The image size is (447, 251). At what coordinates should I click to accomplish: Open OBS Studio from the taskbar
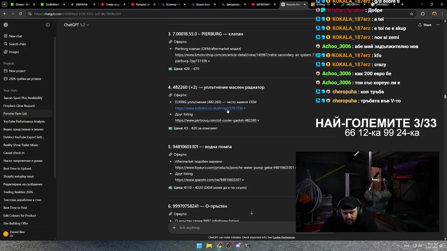[228, 246]
